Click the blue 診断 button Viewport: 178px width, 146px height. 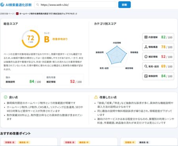click(124, 5)
